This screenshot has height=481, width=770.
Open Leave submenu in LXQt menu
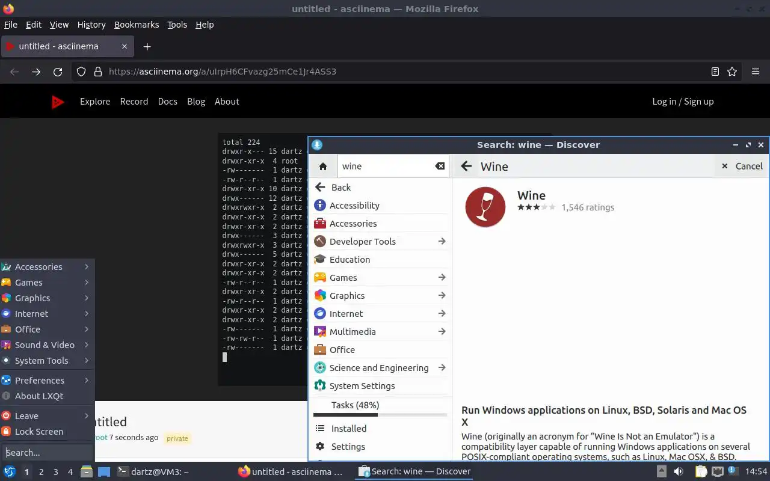click(x=47, y=415)
